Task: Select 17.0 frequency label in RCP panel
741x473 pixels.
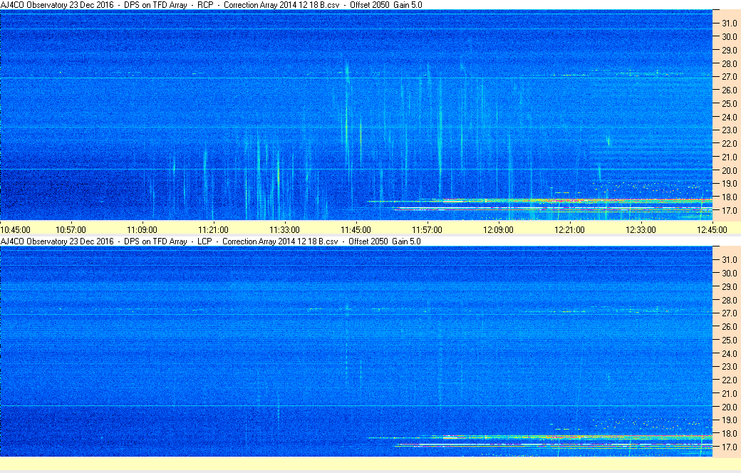Action: coord(729,210)
